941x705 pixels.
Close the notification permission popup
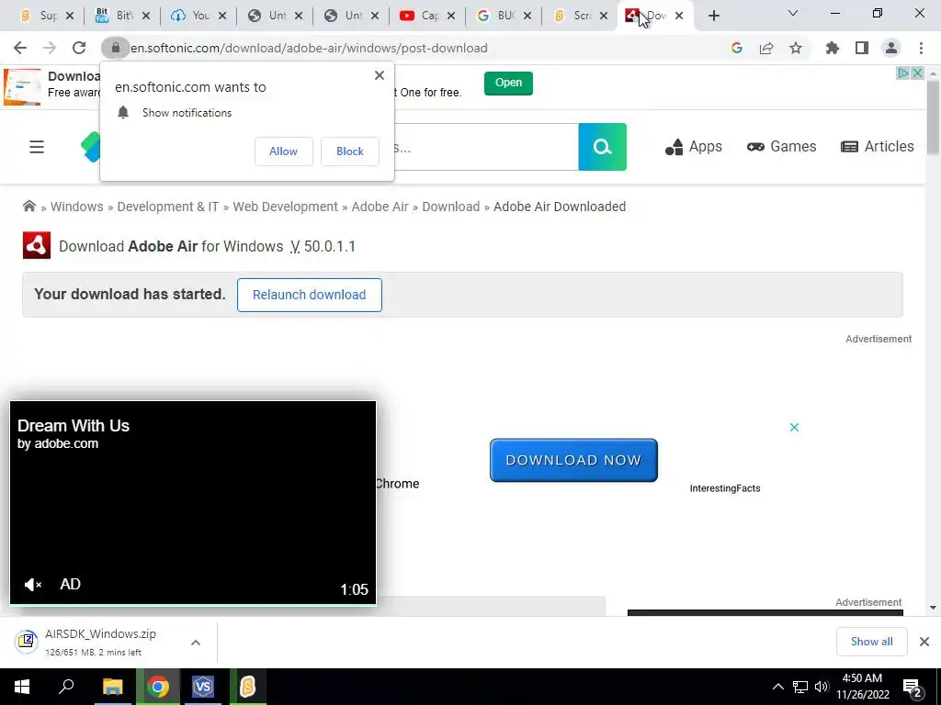(380, 75)
